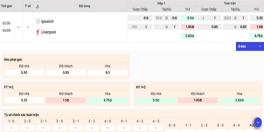Pick FT 1×2 Đội nhà 5.25
Image resolution: width=264 pixels, height=132 pixels.
pos(24,100)
